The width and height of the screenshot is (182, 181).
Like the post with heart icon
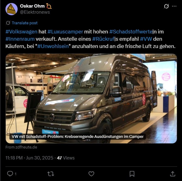[x=91, y=174]
